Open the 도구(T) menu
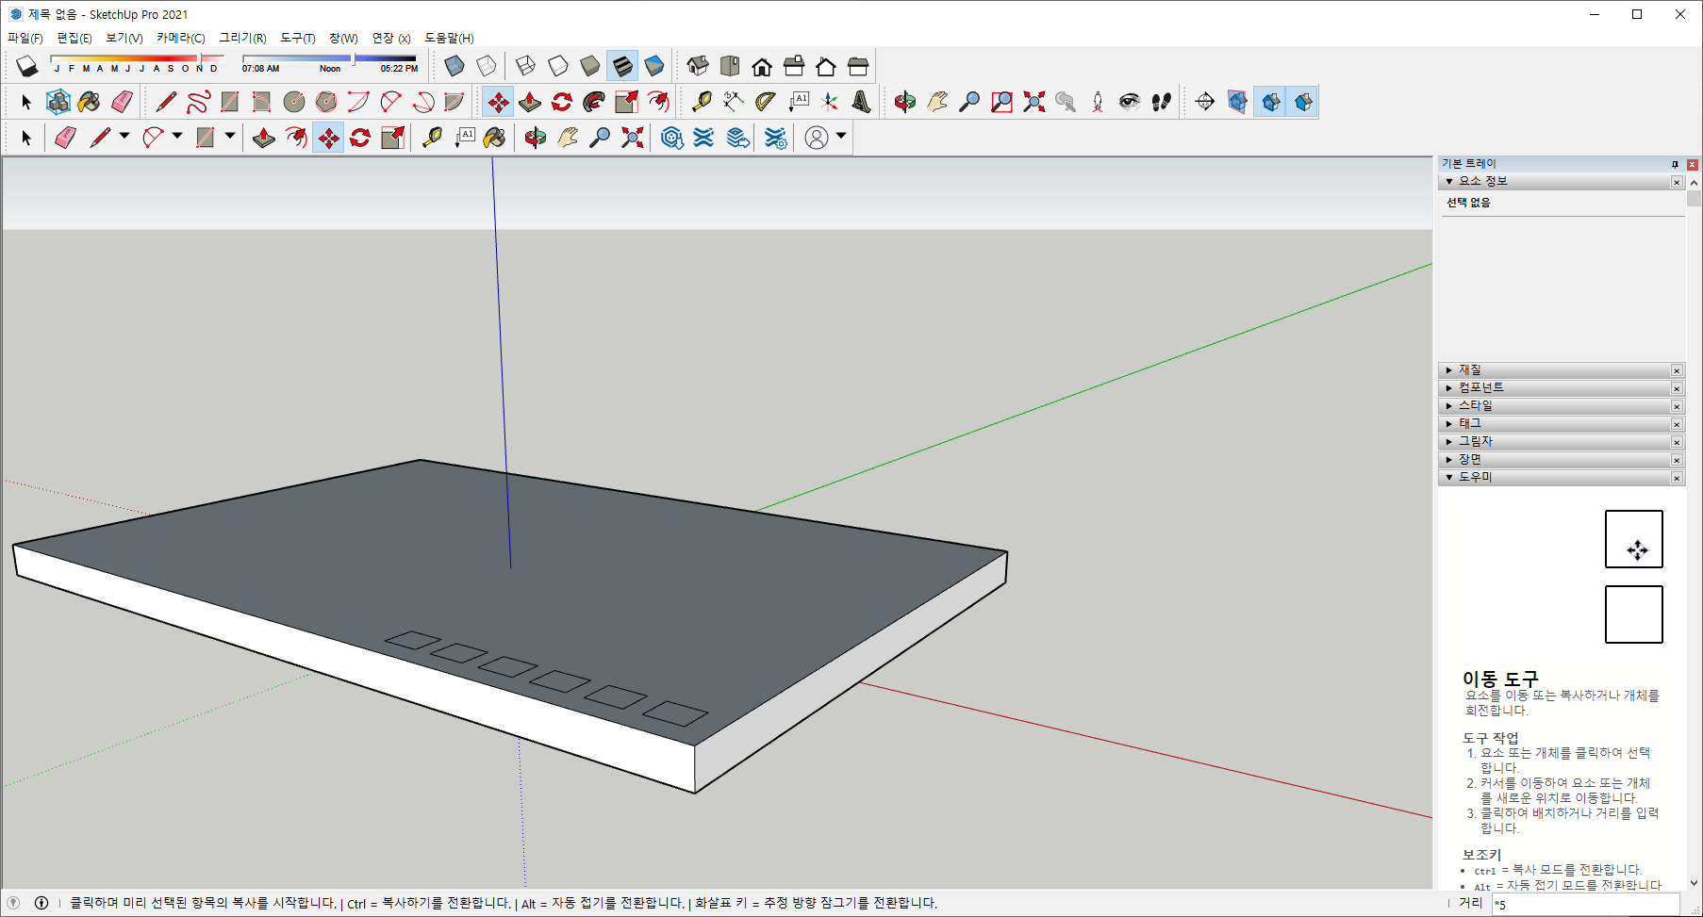This screenshot has width=1703, height=917. point(298,39)
